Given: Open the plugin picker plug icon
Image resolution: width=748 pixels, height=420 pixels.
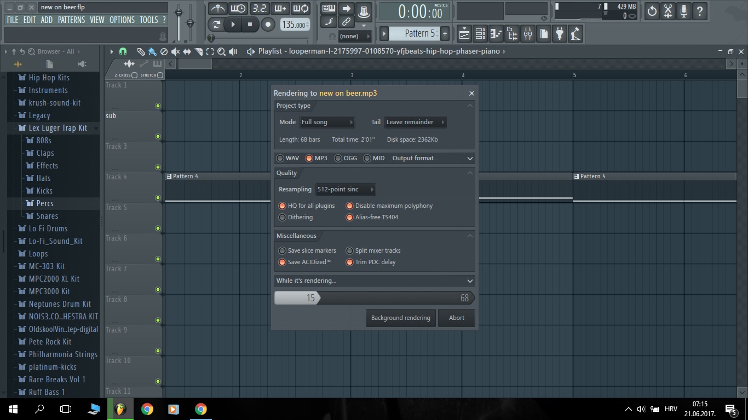Looking at the screenshot, I should click(x=560, y=34).
